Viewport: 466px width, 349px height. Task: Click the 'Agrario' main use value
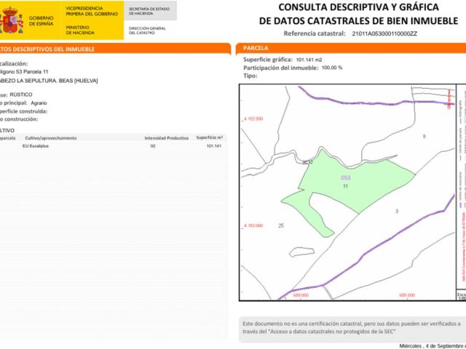(39, 103)
